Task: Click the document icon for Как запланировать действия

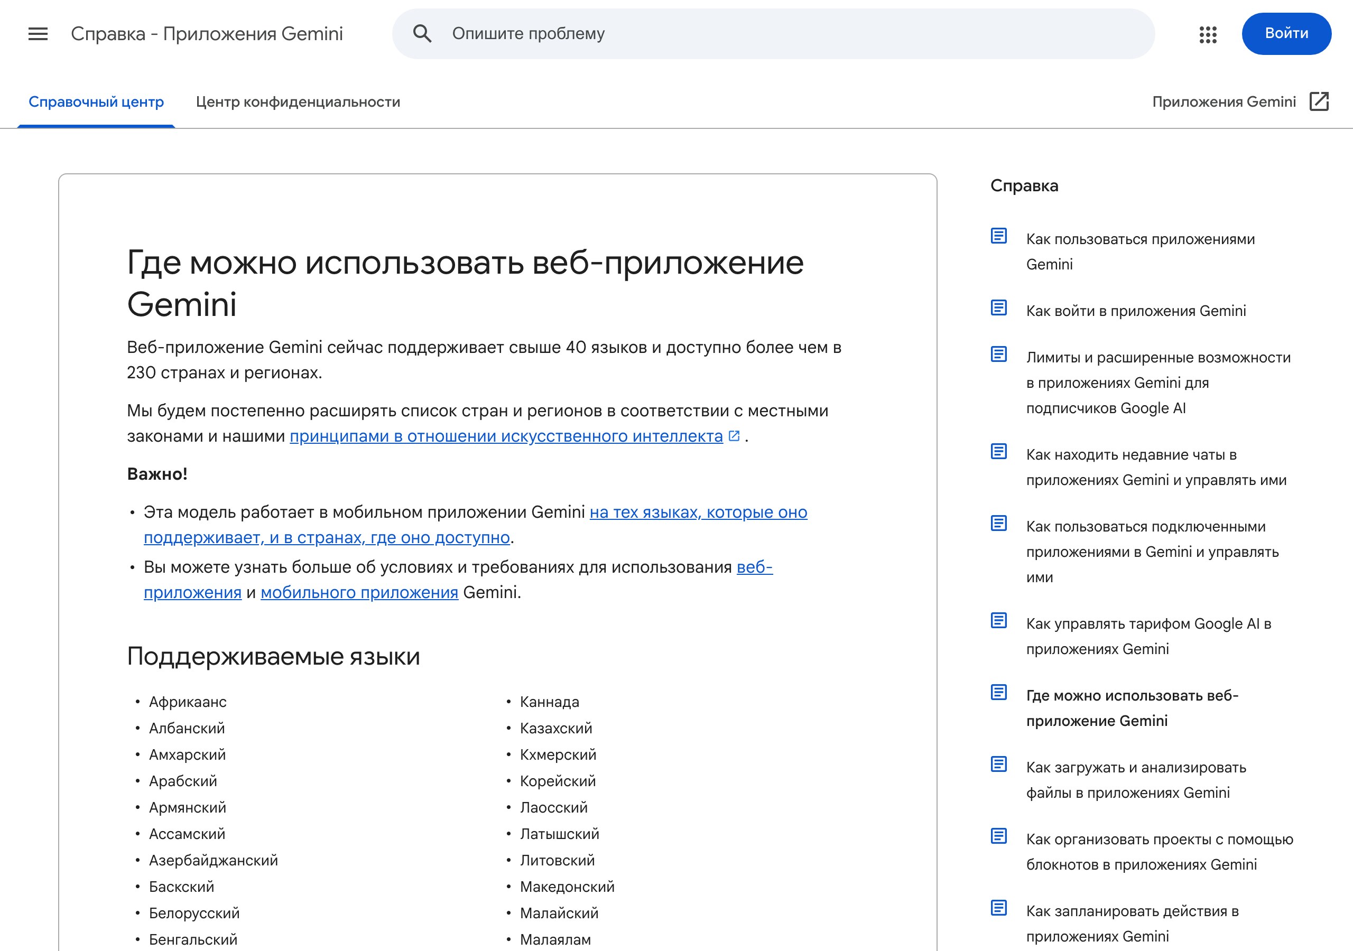Action: coord(999,908)
